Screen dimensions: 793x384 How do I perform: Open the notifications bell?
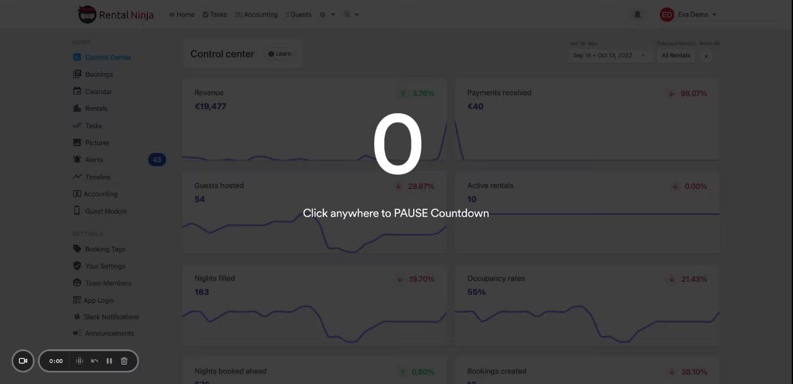pyautogui.click(x=637, y=14)
